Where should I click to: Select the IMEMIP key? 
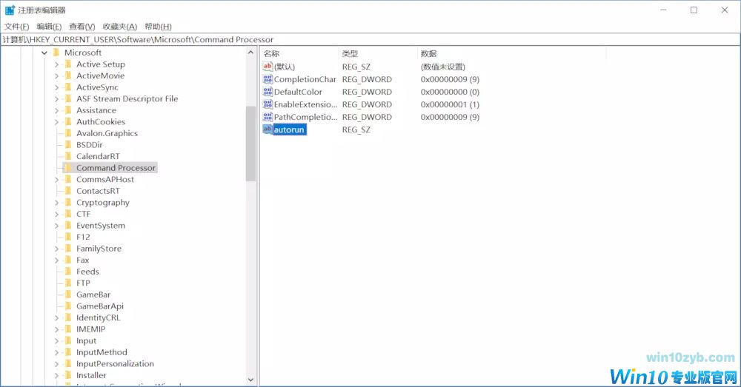90,329
